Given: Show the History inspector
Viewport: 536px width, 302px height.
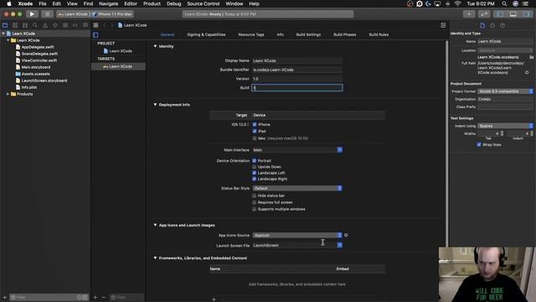Looking at the screenshot, I should click(492, 25).
